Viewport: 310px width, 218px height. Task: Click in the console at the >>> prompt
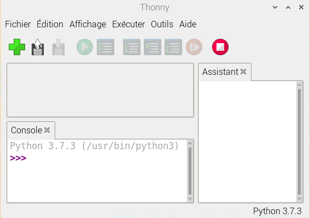pyautogui.click(x=18, y=158)
